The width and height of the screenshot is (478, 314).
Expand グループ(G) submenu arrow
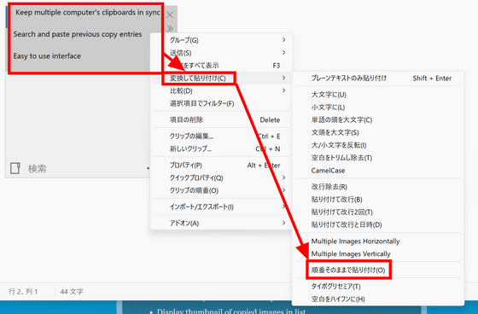(x=283, y=40)
